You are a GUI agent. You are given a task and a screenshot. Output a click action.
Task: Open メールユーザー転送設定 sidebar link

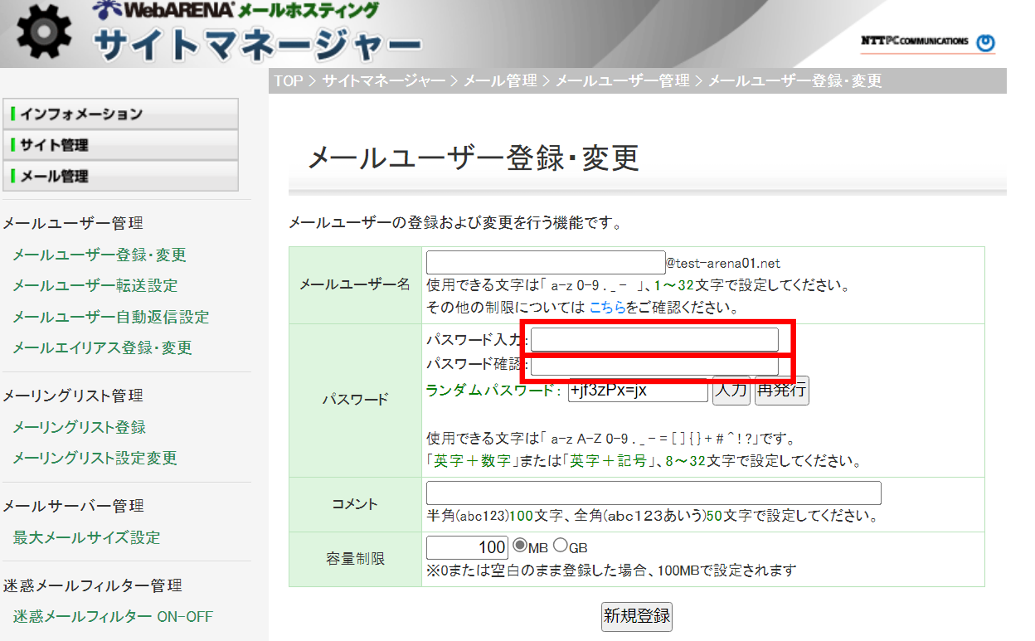pos(95,286)
